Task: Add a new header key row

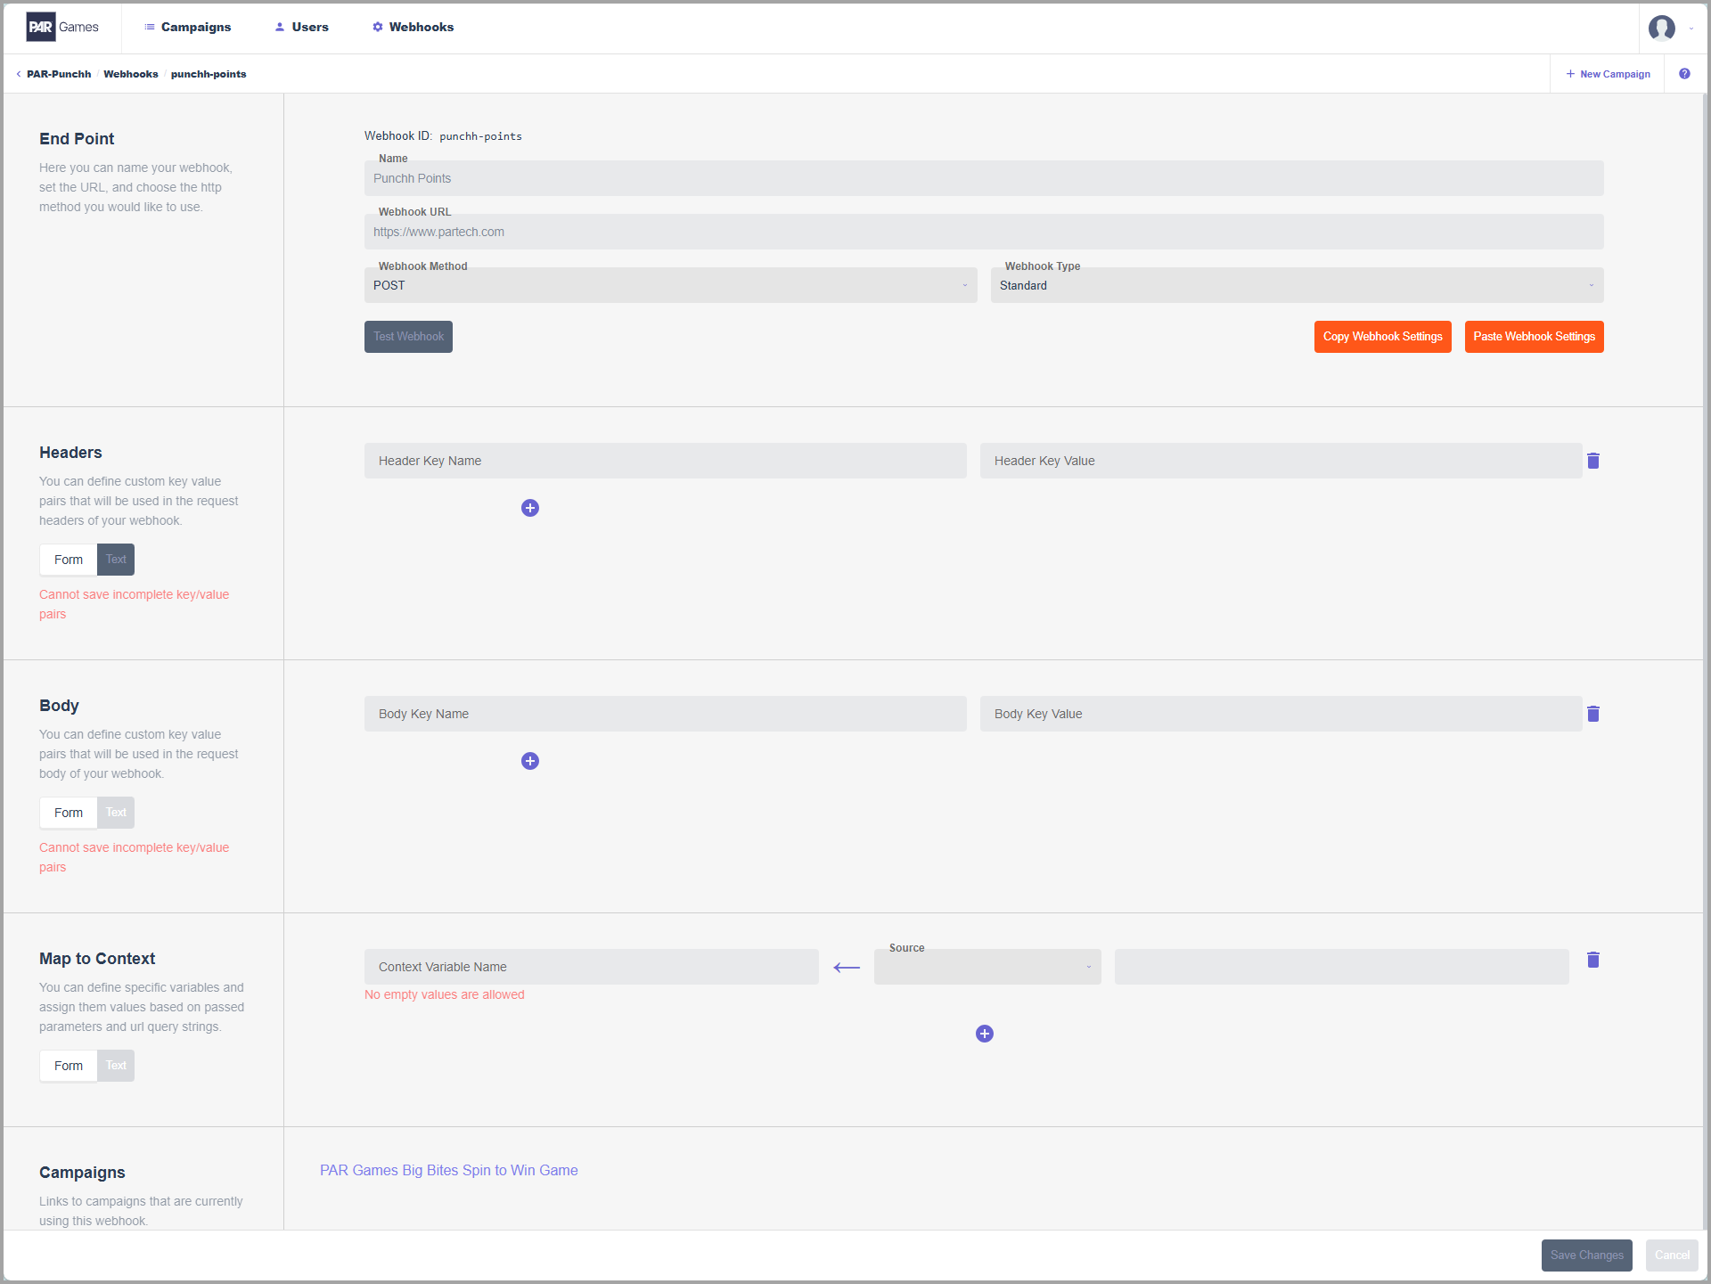Action: click(x=530, y=508)
